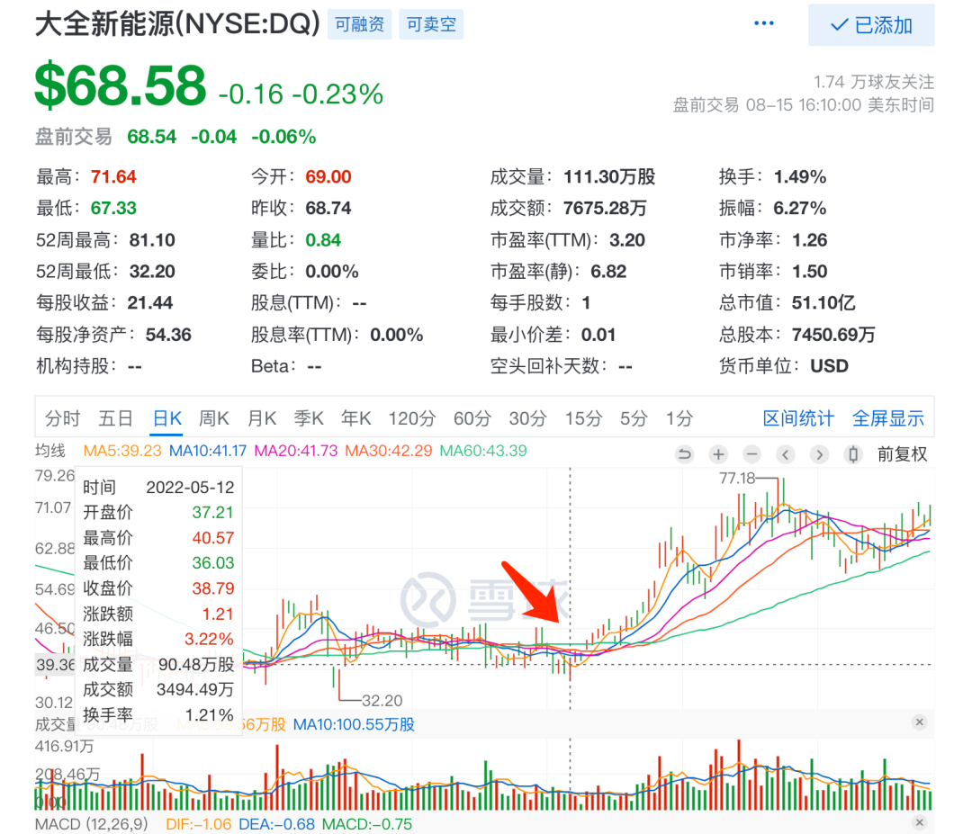Switch to the 60分 interval tab
Image resolution: width=972 pixels, height=834 pixels.
(472, 418)
